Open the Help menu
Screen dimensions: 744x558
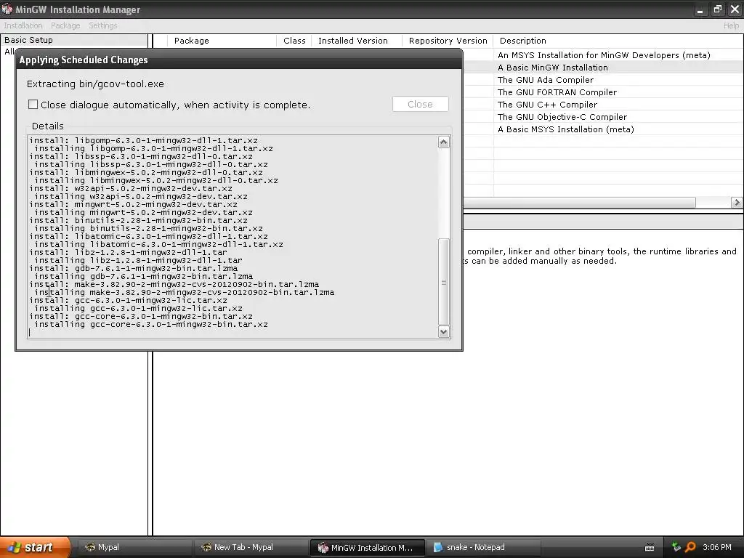pyautogui.click(x=731, y=25)
